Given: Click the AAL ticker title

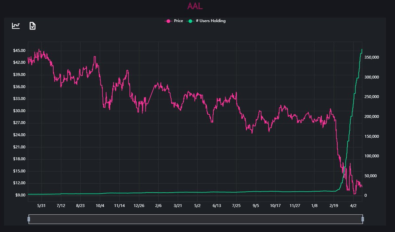Looking at the screenshot, I should [195, 6].
